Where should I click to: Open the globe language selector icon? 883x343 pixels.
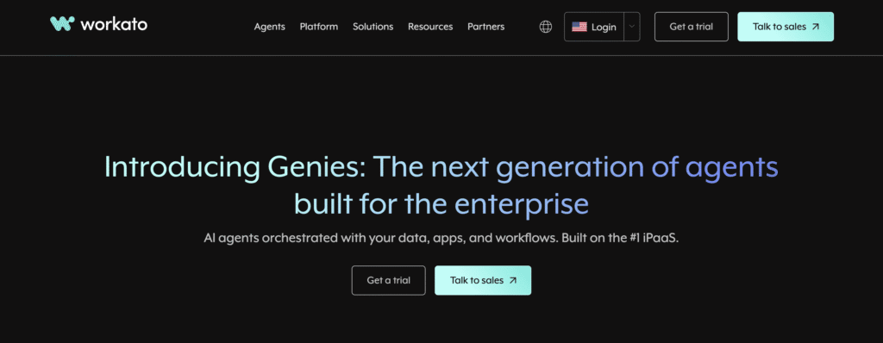pyautogui.click(x=546, y=27)
